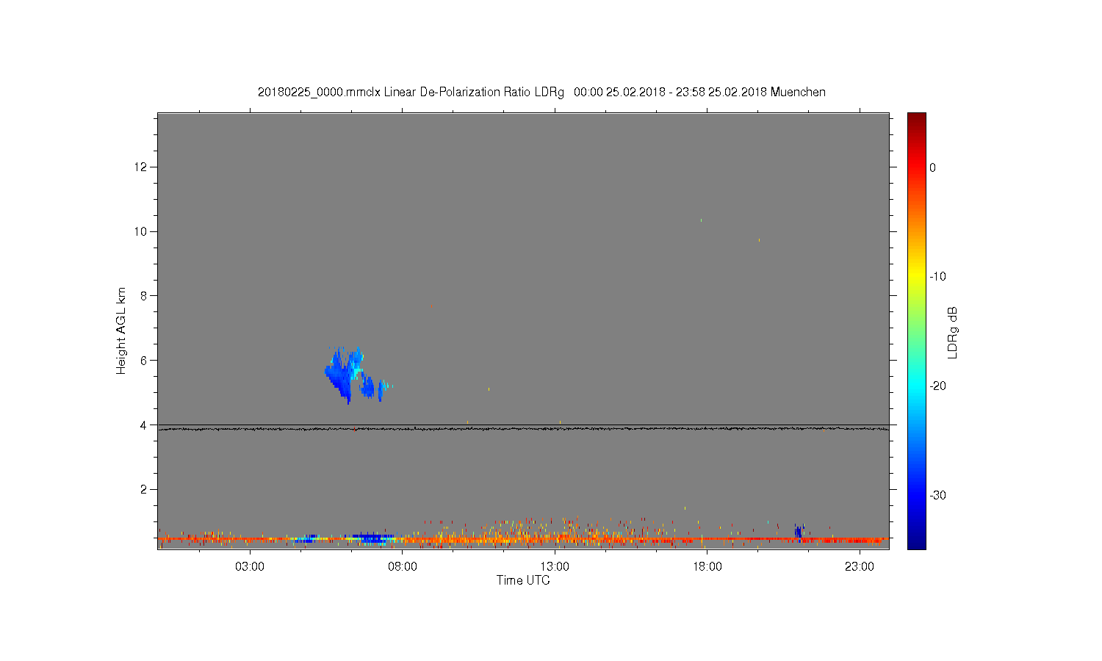Click the 'Time UTC' x-axis label

[x=523, y=580]
